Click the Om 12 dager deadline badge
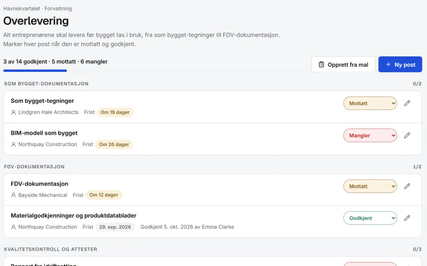The height and width of the screenshot is (266, 427). pyautogui.click(x=104, y=195)
